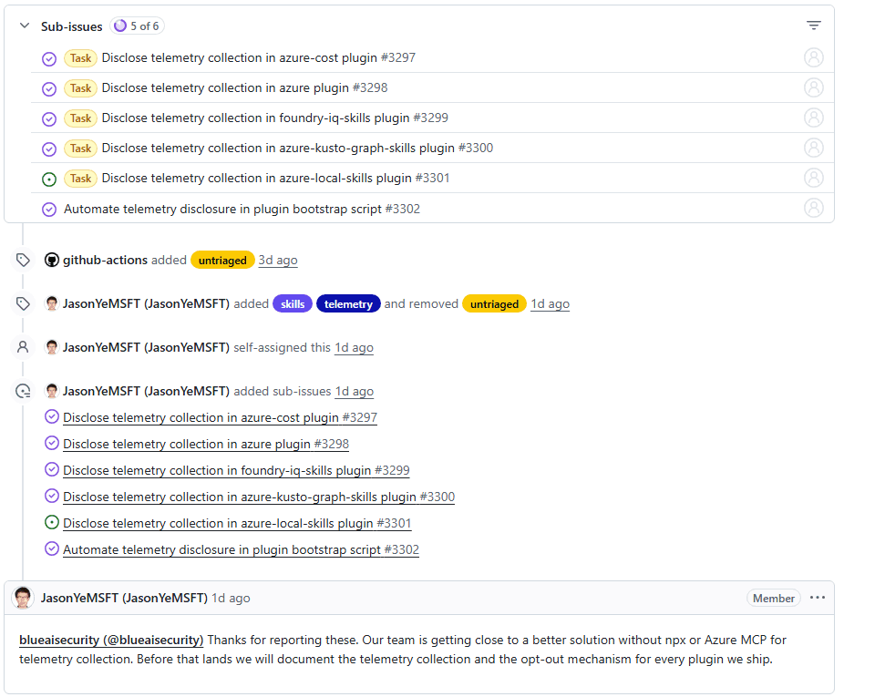Open the 3d ago timestamp link
Viewport: 875px width, 697px height.
[x=278, y=261]
